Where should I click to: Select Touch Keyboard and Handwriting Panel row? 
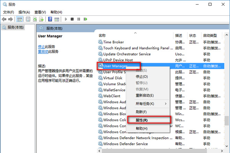[161, 48]
